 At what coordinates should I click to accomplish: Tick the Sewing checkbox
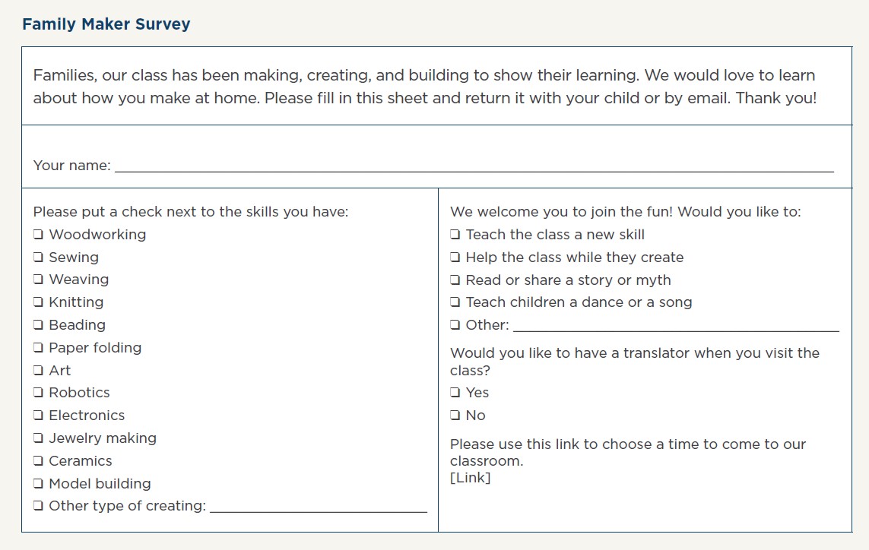tap(38, 257)
